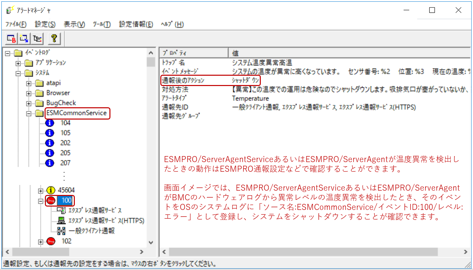Click the tree pane horizontal scroll-left arrow
The height and width of the screenshot is (270, 473).
tap(7, 252)
